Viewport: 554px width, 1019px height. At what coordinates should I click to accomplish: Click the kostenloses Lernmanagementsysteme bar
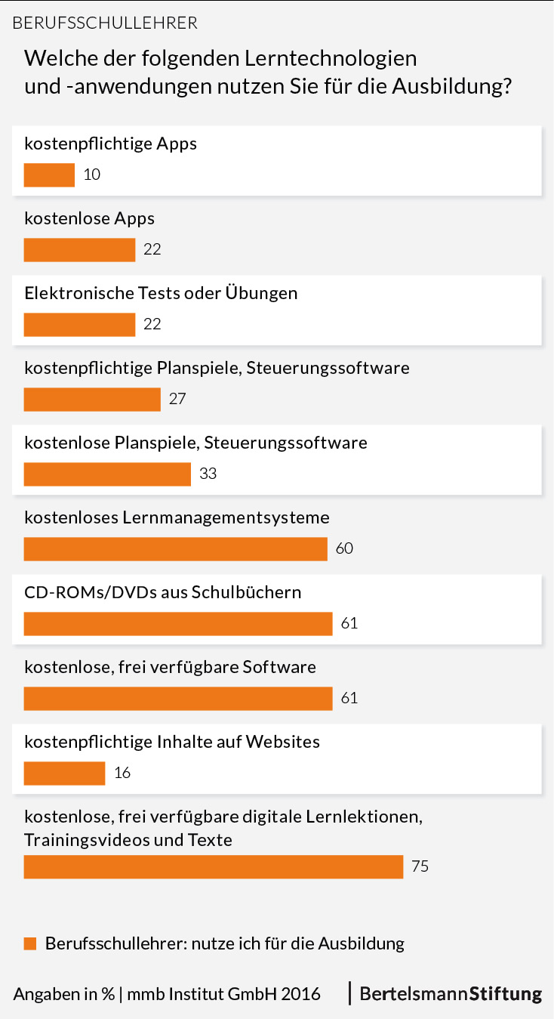click(x=175, y=549)
